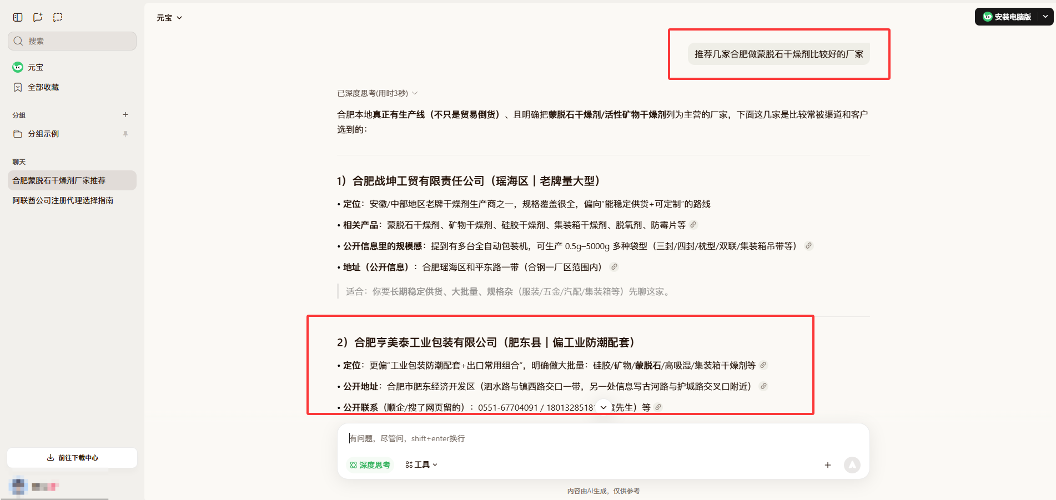
Task: Open the source link after 地址(公开信息) line
Action: pos(614,267)
